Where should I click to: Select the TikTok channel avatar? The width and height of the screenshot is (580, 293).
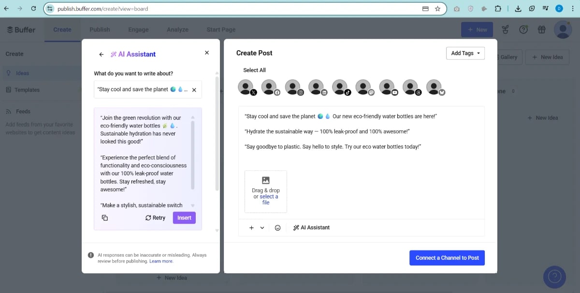coord(341,86)
